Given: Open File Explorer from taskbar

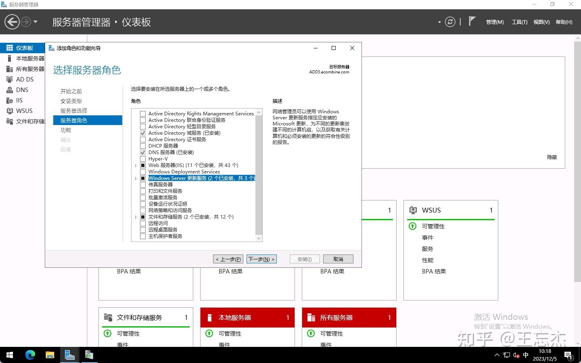Looking at the screenshot, I should tap(50, 355).
